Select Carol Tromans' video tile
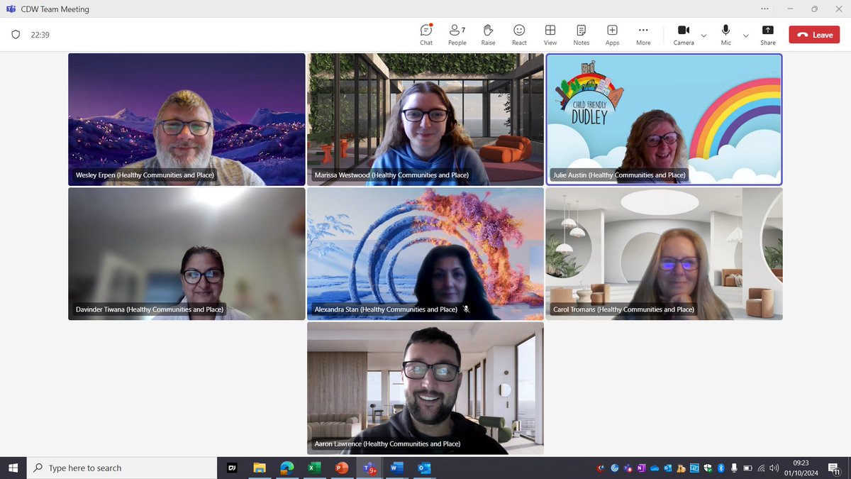The image size is (851, 479). [x=664, y=254]
